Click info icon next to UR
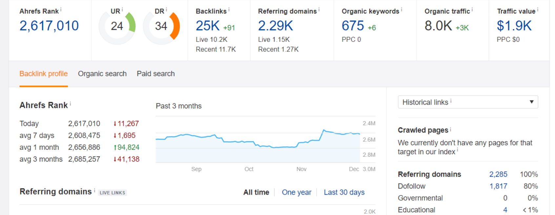This screenshot has width=555, height=215. 122,10
